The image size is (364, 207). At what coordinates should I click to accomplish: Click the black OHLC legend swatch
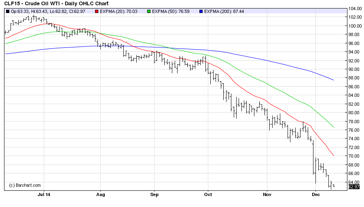click(8, 11)
